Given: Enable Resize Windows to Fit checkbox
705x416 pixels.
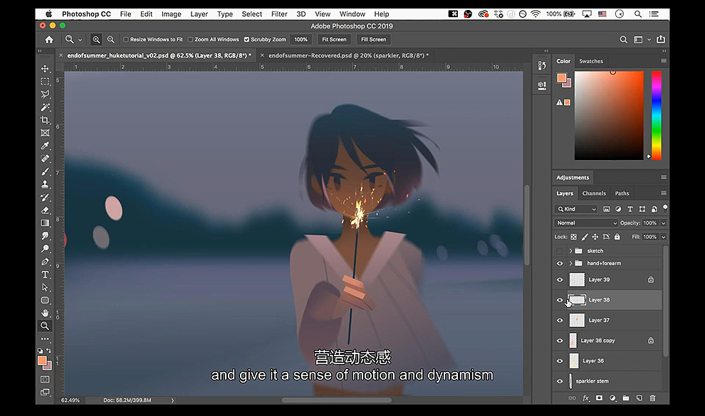Looking at the screenshot, I should [126, 40].
